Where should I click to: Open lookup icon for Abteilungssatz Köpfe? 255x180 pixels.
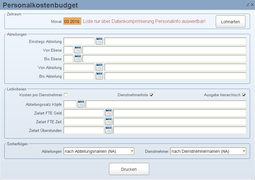click(81, 104)
